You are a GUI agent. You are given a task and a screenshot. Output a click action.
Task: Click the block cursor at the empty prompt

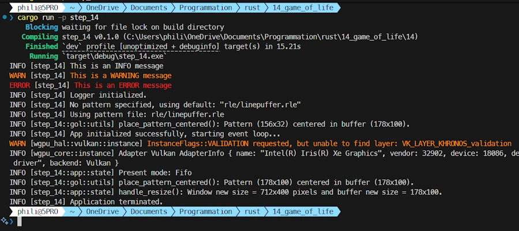19,221
